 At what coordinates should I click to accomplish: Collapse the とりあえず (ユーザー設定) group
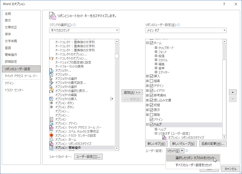point(156,133)
